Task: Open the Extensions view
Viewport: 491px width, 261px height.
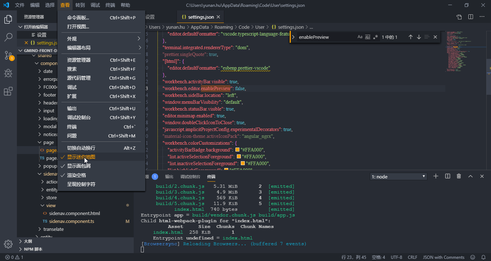Action: (x=8, y=91)
